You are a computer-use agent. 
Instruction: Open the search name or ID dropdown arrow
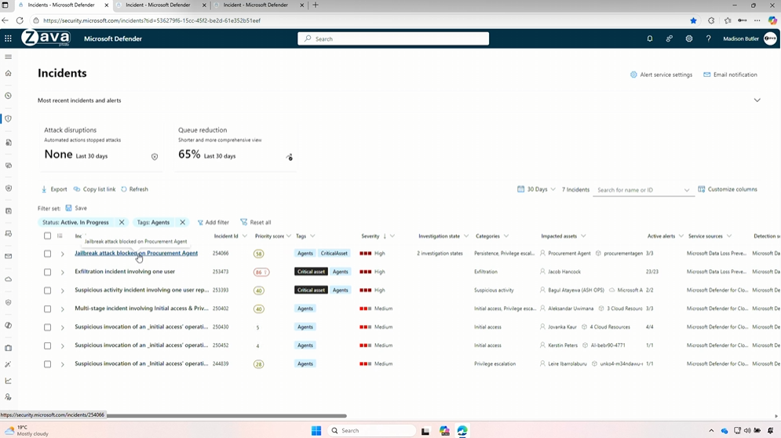coord(686,190)
